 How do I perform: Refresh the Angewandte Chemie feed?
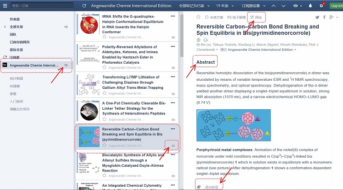pyautogui.click(x=84, y=6)
